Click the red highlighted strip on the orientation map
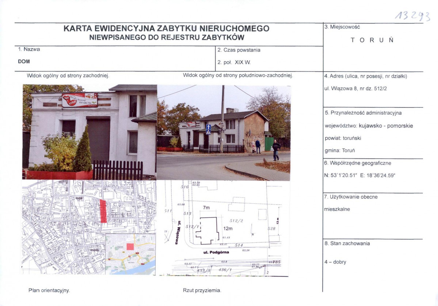This screenshot has width=438, height=306. (x=103, y=211)
